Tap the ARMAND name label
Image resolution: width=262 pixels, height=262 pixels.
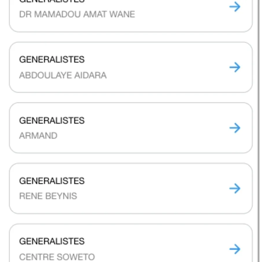click(38, 136)
